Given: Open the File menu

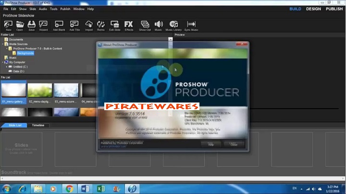Looking at the screenshot, I should (6, 9).
